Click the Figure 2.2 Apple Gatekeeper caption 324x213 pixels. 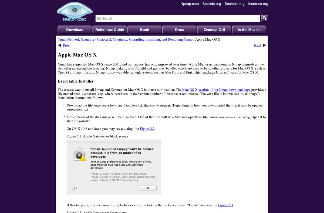(97, 136)
